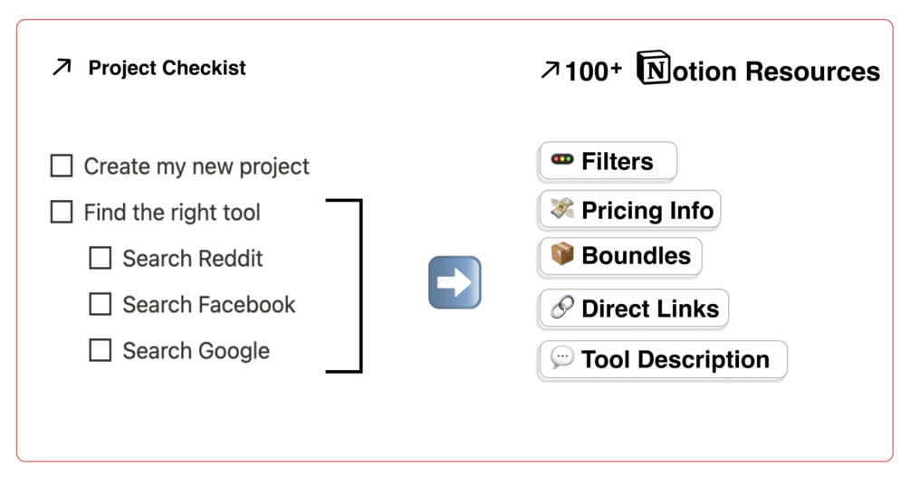Click the Notion logo icon
Viewport: 910px width, 484px height.
click(x=654, y=68)
